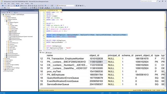167x94 pixels.
Task: Click the Open File folder icon
Action: [14, 6]
